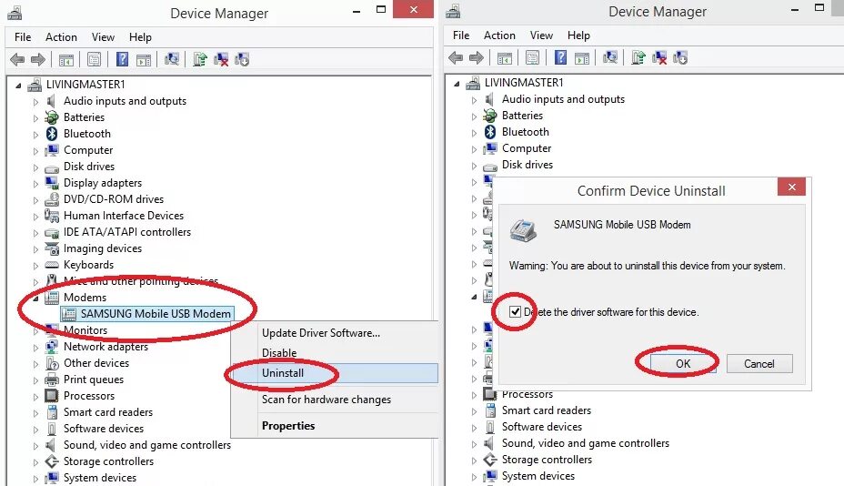Select Storage controllers in right window
The height and width of the screenshot is (486, 844).
click(x=547, y=460)
